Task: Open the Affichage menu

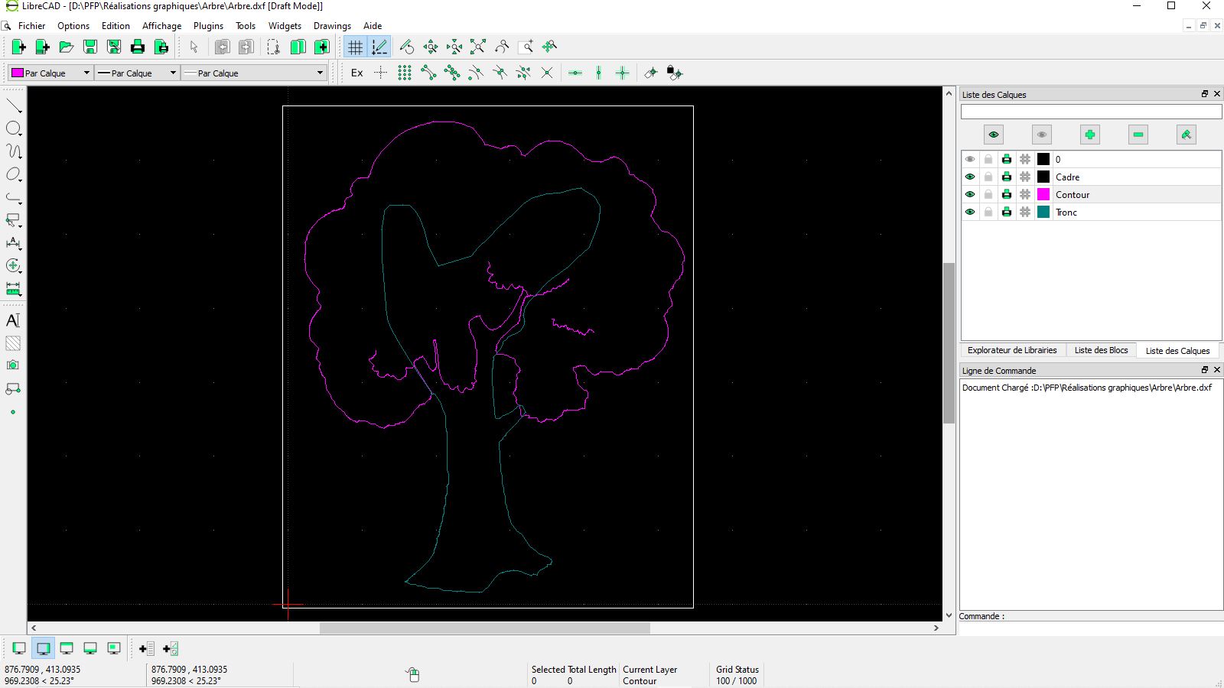Action: (161, 26)
